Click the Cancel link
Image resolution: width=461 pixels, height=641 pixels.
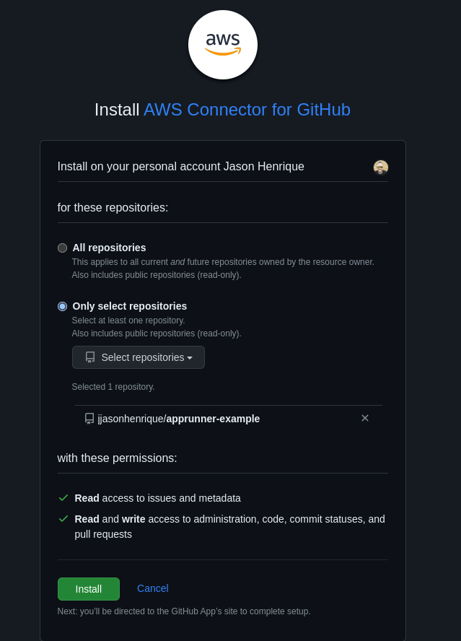[x=153, y=588]
